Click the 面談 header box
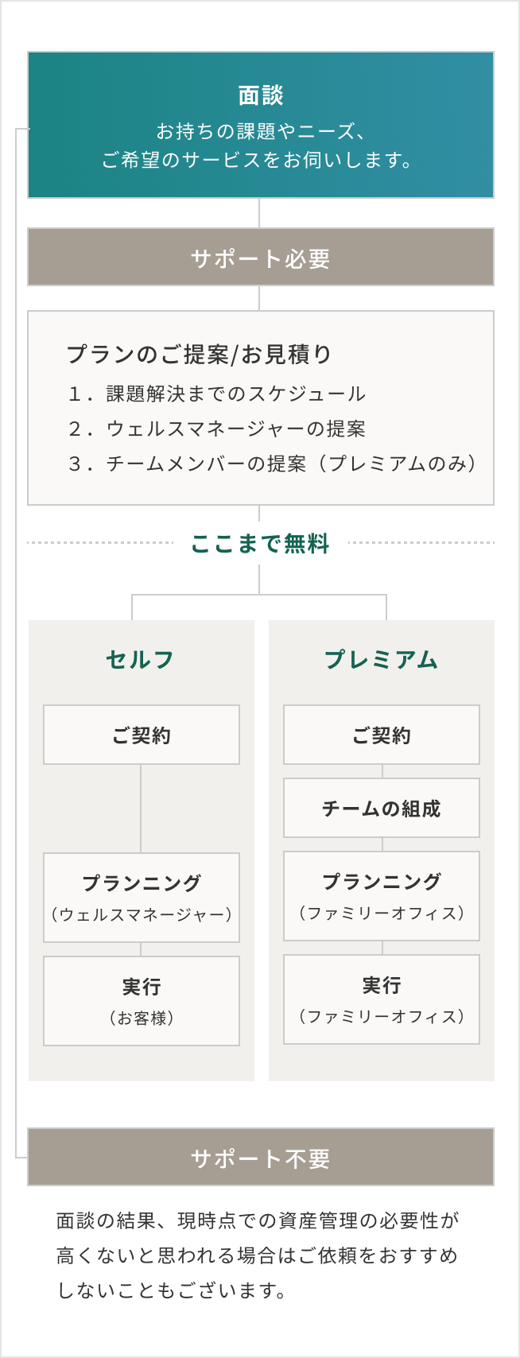The width and height of the screenshot is (520, 1358). click(261, 125)
